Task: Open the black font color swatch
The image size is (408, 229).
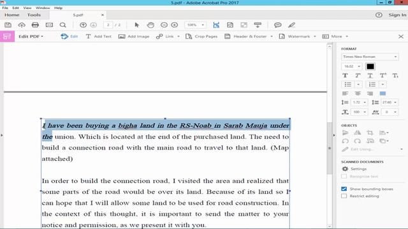Action: (370, 66)
